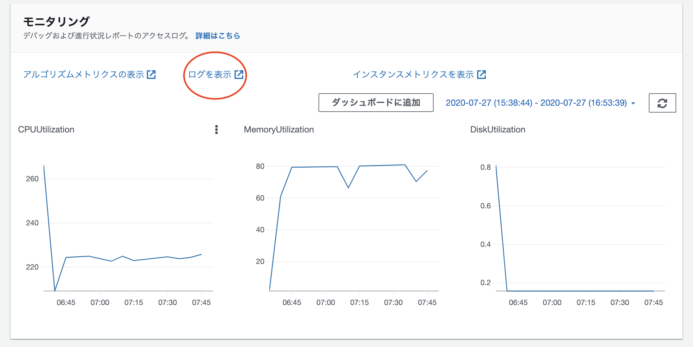Click the MemoryUtilization line graph
The width and height of the screenshot is (693, 347).
(314, 167)
